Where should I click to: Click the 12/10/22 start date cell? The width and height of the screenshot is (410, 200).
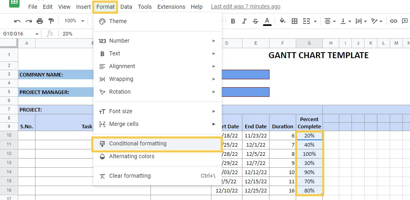tap(227, 190)
